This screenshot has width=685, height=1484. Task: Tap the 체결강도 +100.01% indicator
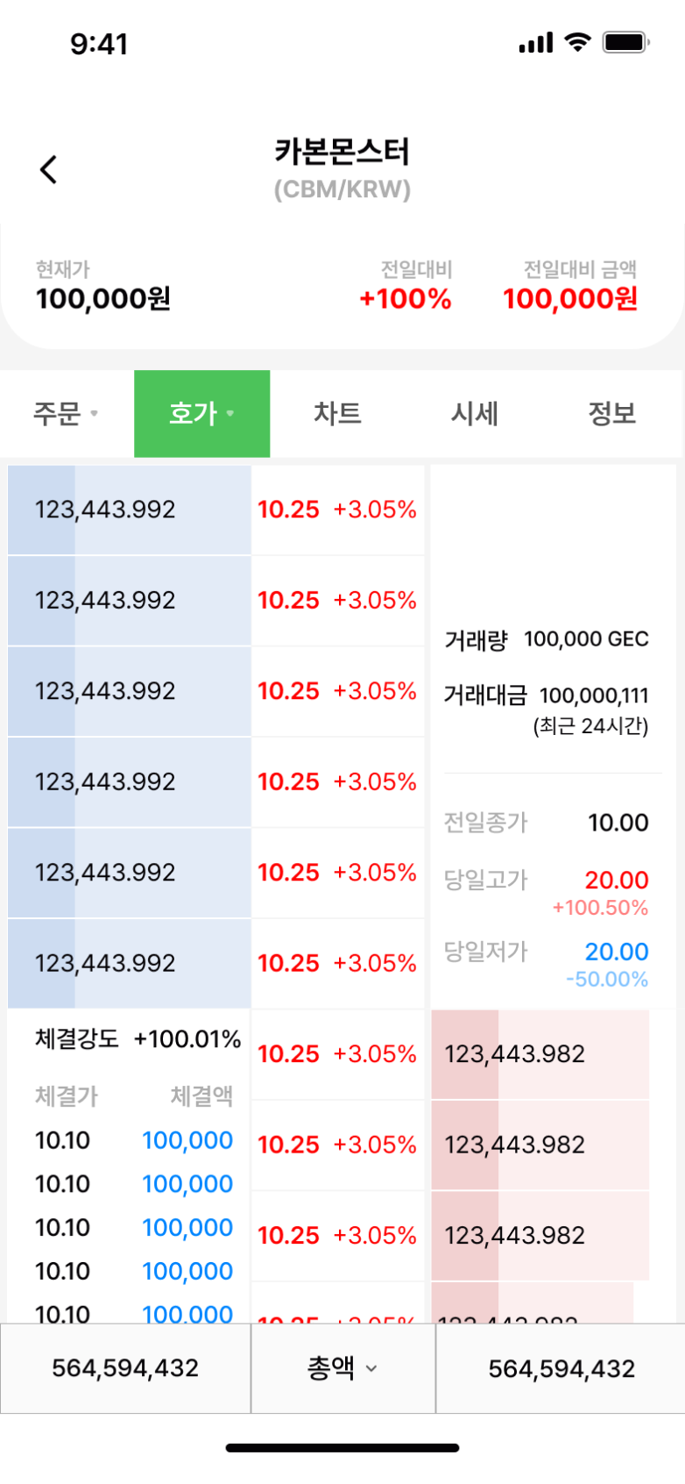pyautogui.click(x=138, y=1039)
